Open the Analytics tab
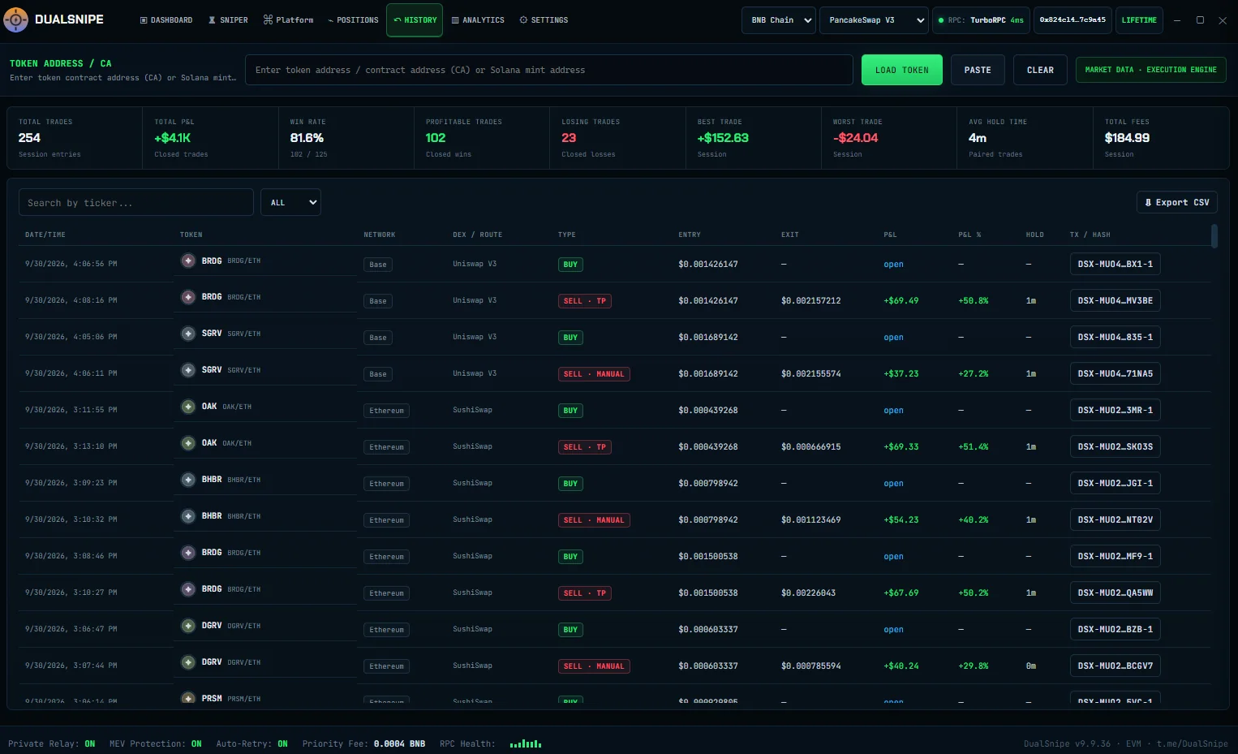The width and height of the screenshot is (1238, 754). click(478, 20)
